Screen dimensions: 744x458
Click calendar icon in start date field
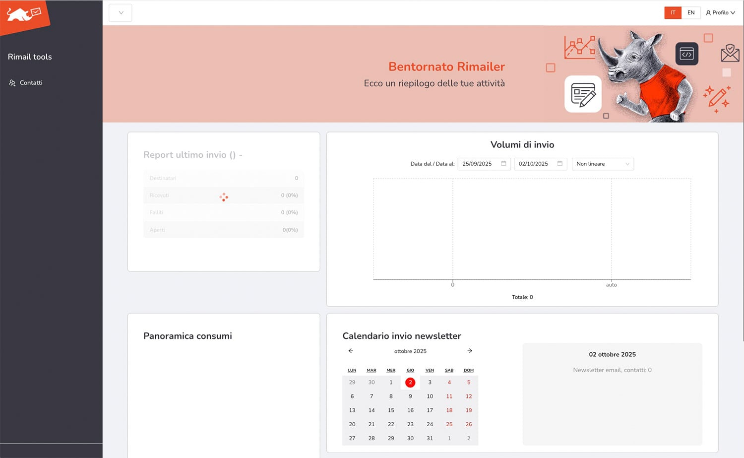coord(503,164)
